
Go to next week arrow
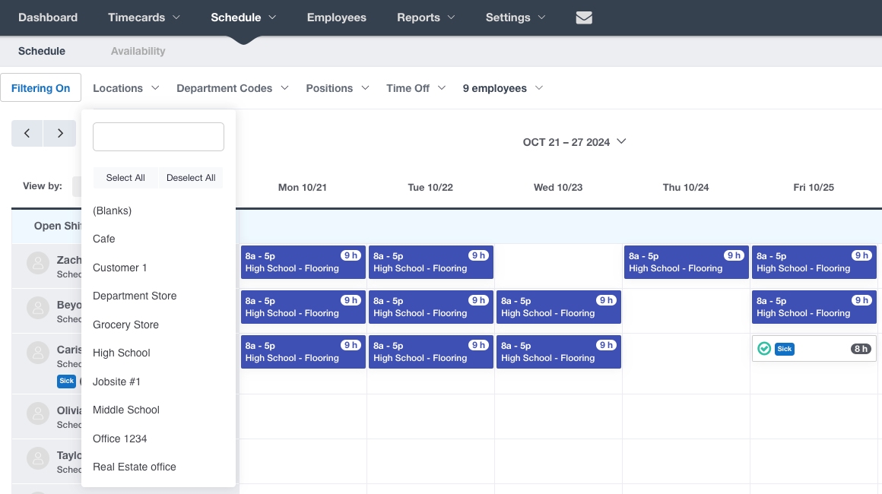click(x=59, y=133)
